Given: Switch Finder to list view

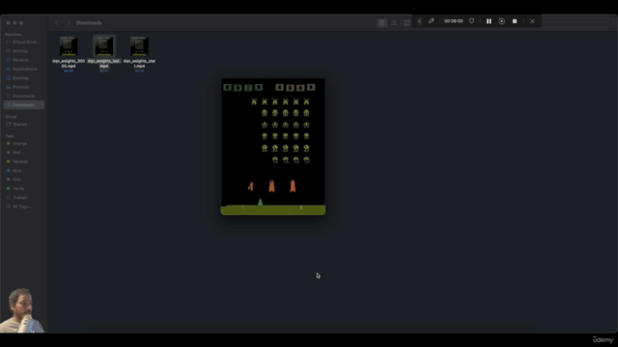Looking at the screenshot, I should (394, 23).
